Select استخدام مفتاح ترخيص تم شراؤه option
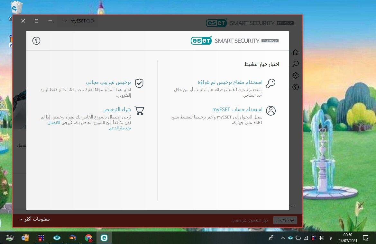 [230, 82]
